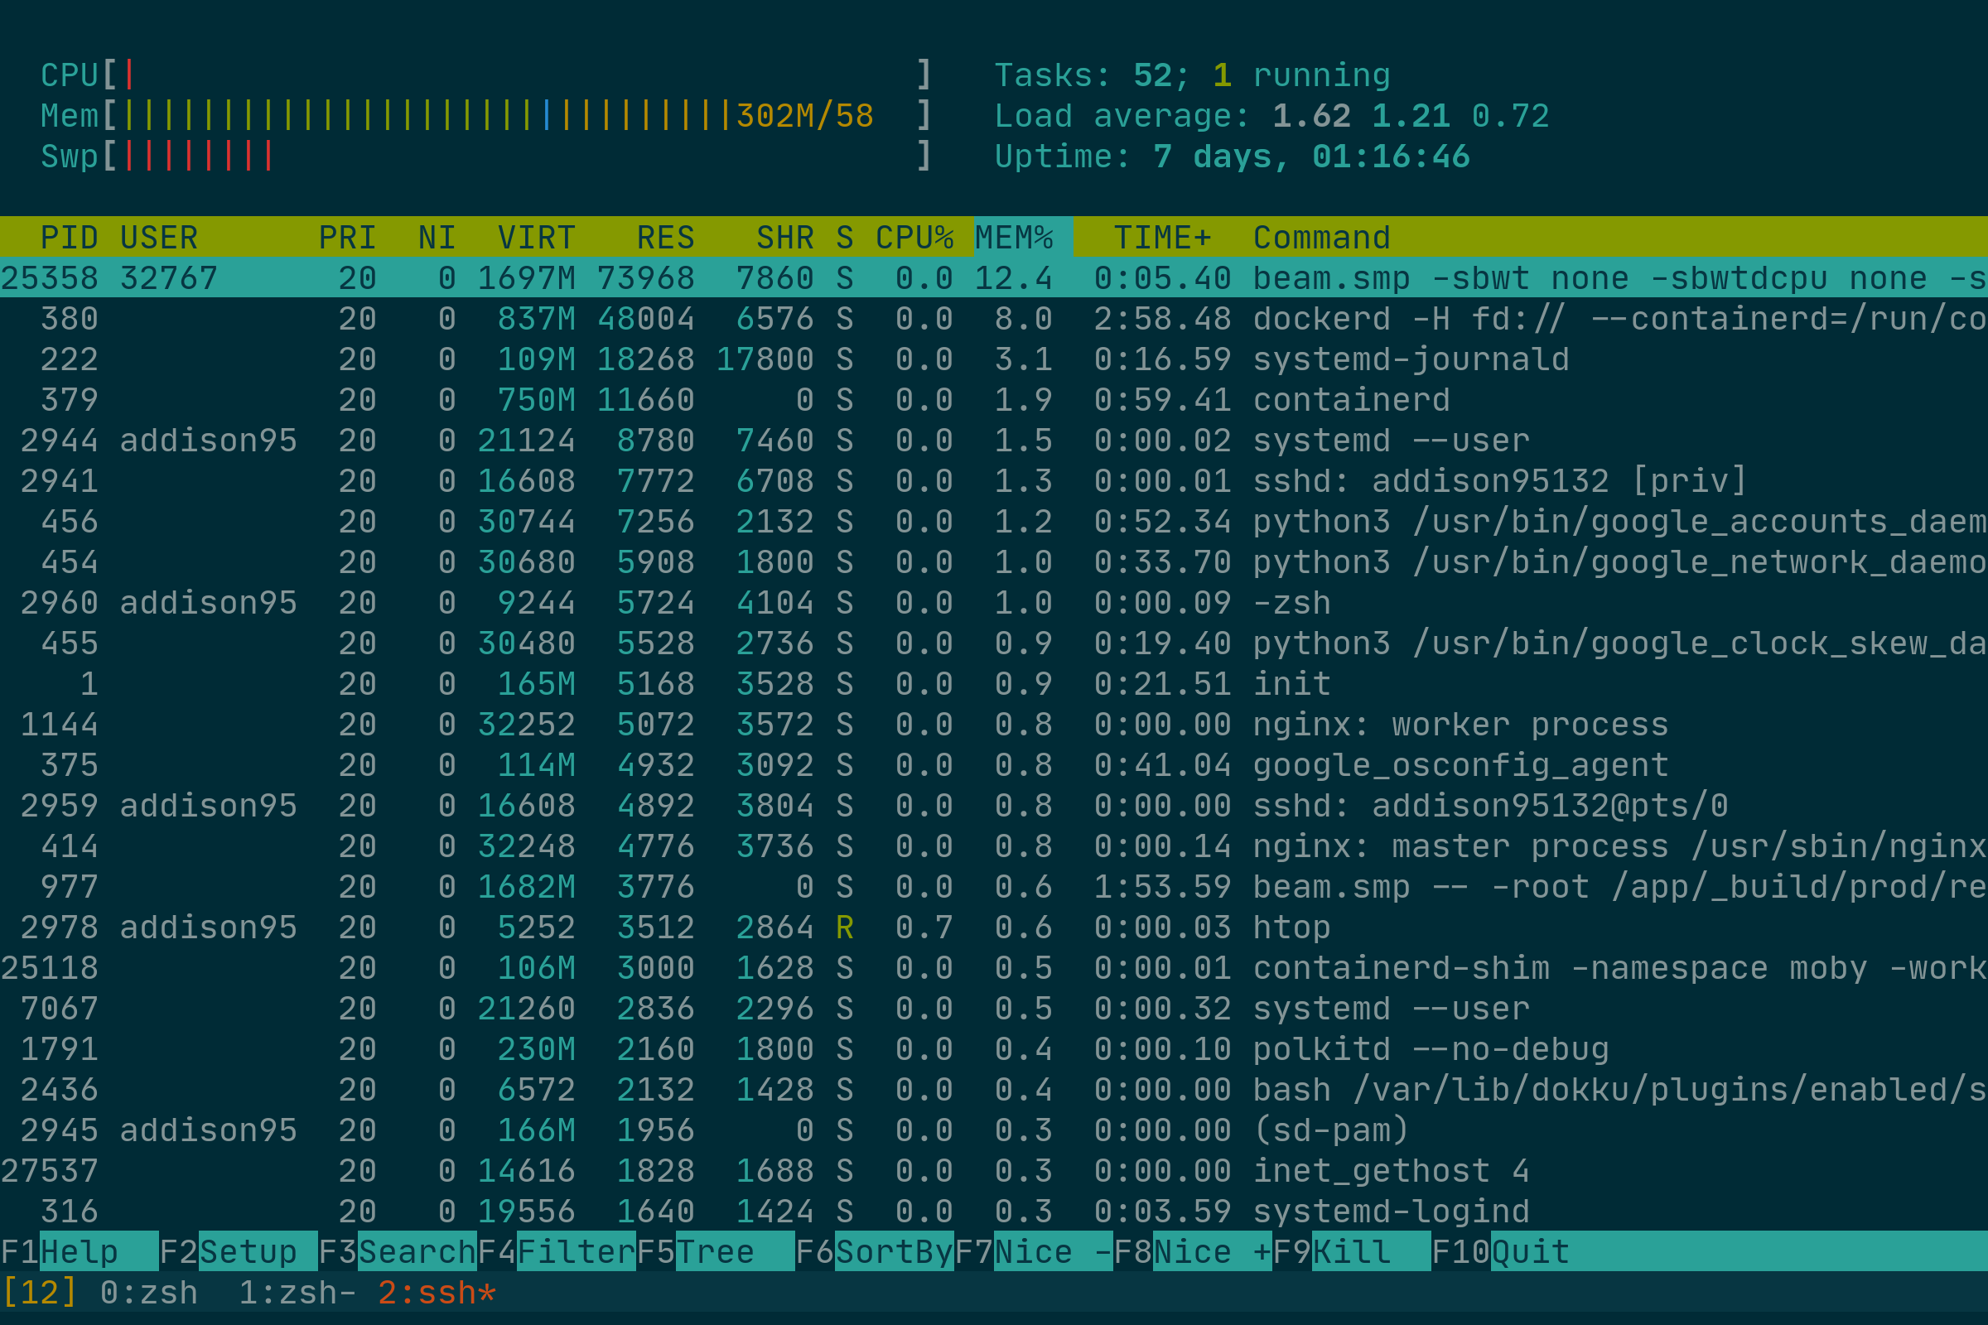1988x1325 pixels.
Task: Switch to tmux window 0:zsh
Action: (x=149, y=1293)
